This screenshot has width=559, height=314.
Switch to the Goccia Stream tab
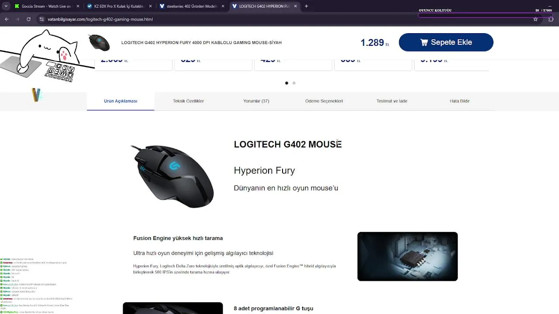click(x=43, y=6)
